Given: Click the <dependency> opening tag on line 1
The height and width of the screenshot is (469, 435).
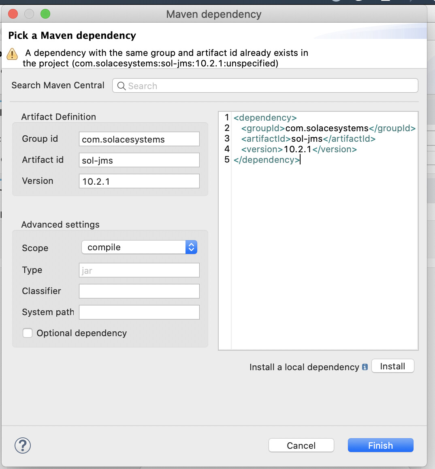Looking at the screenshot, I should (x=265, y=117).
